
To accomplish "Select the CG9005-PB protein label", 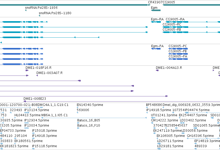I will pyautogui.click(x=178, y=51).
